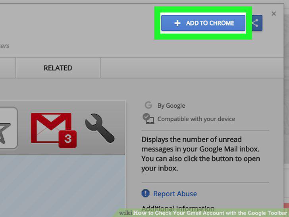Close the extension details dialog
Screen dimensions: 289x217
click(274, 14)
